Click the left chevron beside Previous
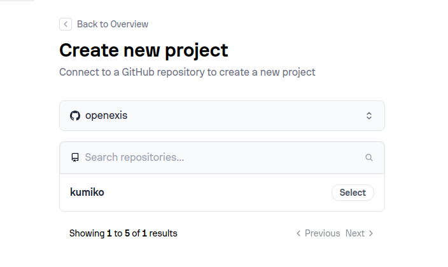This screenshot has height=267, width=448. click(x=298, y=233)
